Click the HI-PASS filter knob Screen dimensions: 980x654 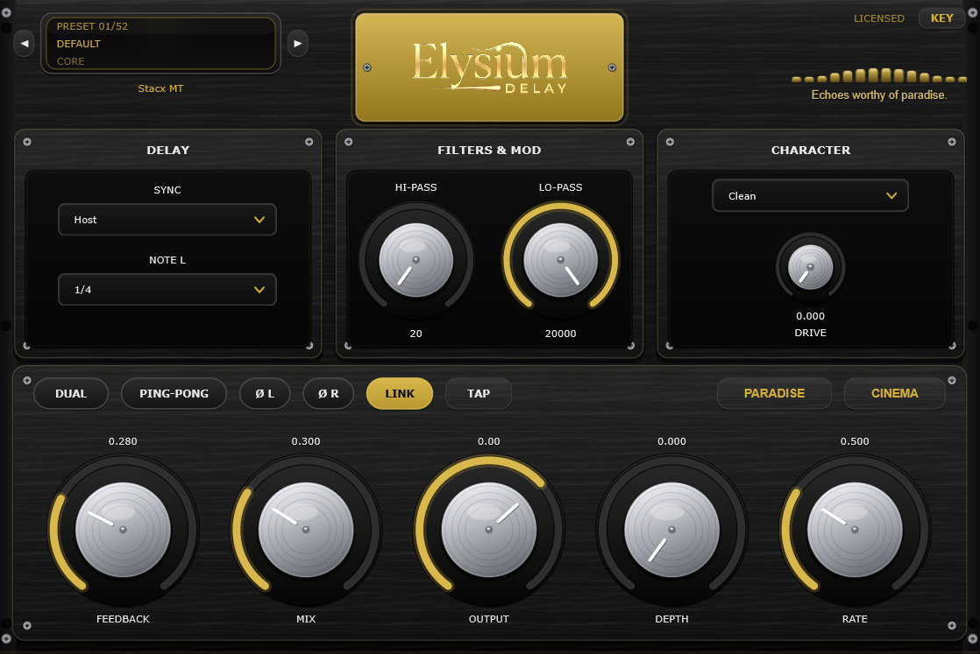point(416,260)
